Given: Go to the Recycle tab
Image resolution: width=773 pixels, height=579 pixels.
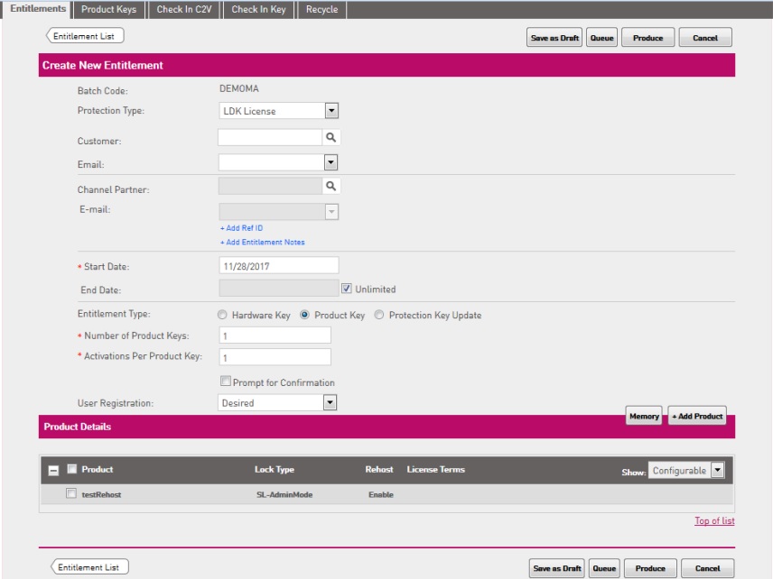Looking at the screenshot, I should [x=321, y=9].
